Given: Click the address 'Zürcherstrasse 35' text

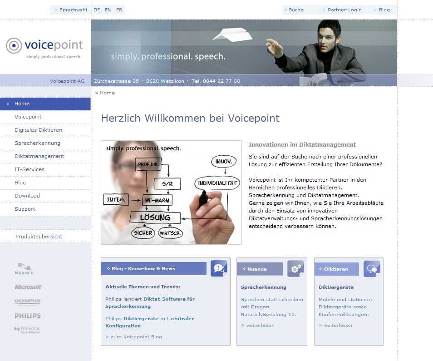Looking at the screenshot, I should click(x=116, y=81).
